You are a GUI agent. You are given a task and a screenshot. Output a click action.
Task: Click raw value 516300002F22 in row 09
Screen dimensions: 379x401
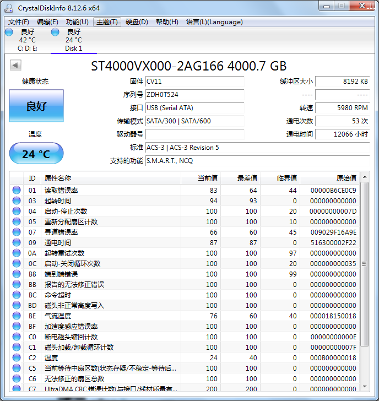point(333,243)
